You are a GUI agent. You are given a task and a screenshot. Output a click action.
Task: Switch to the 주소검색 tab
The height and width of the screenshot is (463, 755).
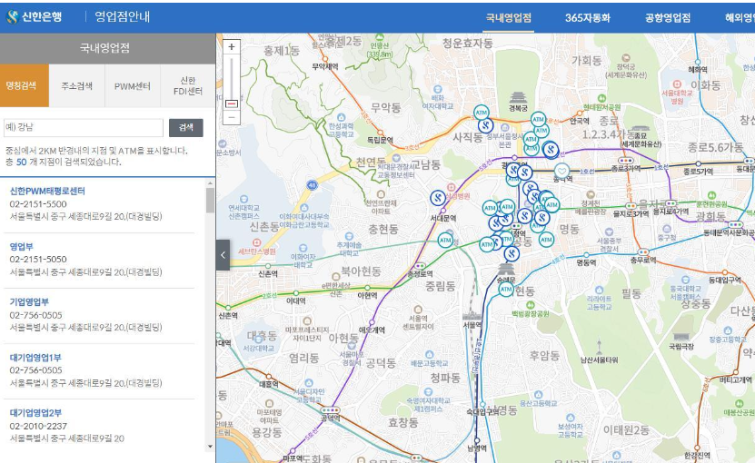click(x=76, y=85)
